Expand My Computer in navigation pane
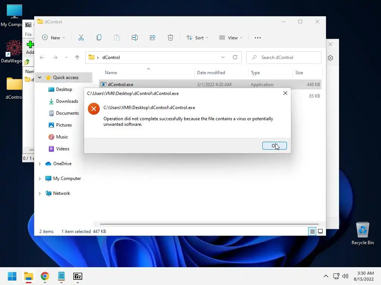This screenshot has height=285, width=381. pyautogui.click(x=39, y=178)
